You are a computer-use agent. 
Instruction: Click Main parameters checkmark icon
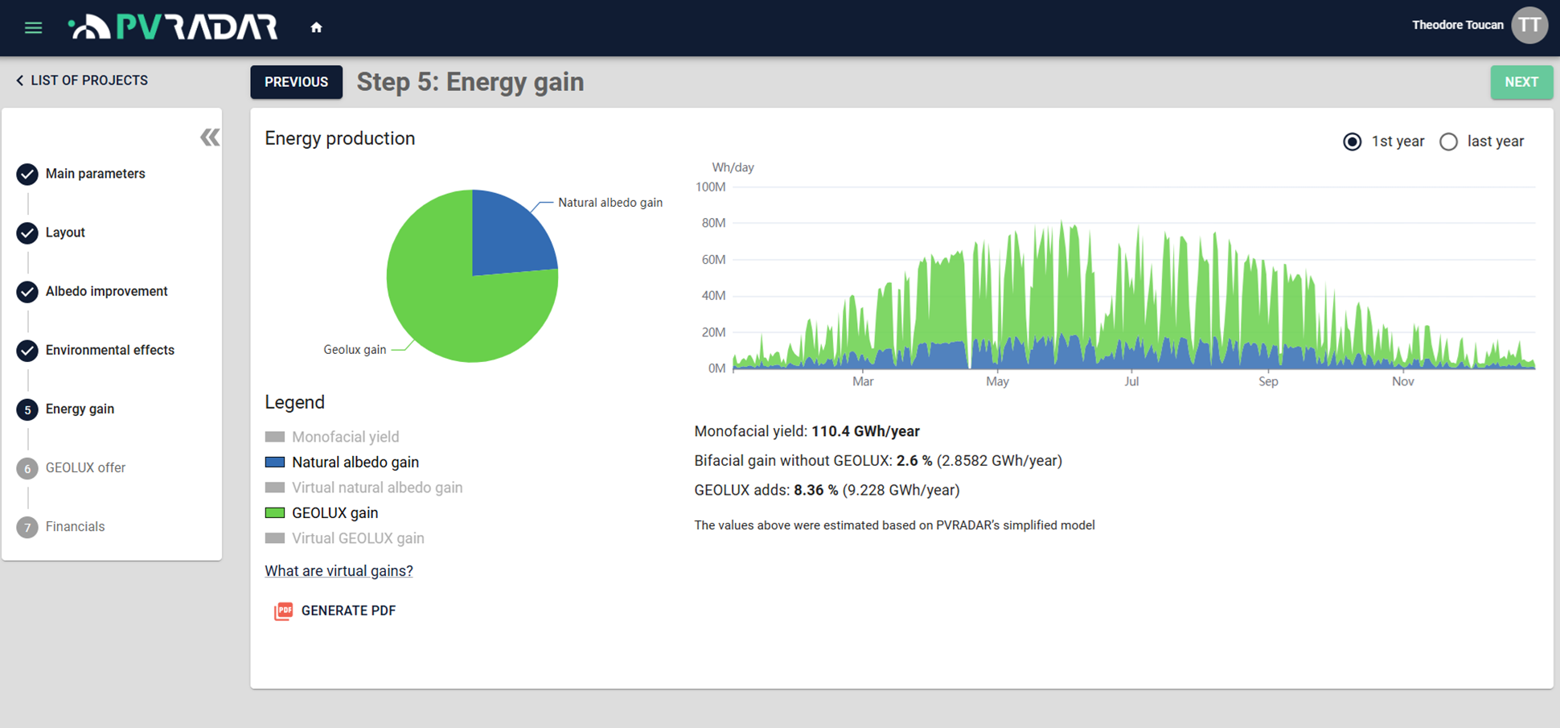(x=27, y=174)
